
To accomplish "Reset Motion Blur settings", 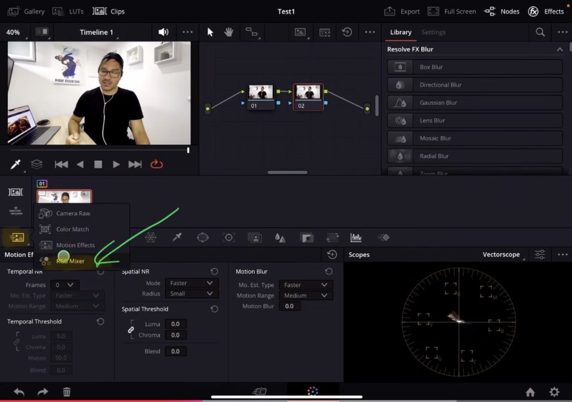I will click(x=329, y=272).
